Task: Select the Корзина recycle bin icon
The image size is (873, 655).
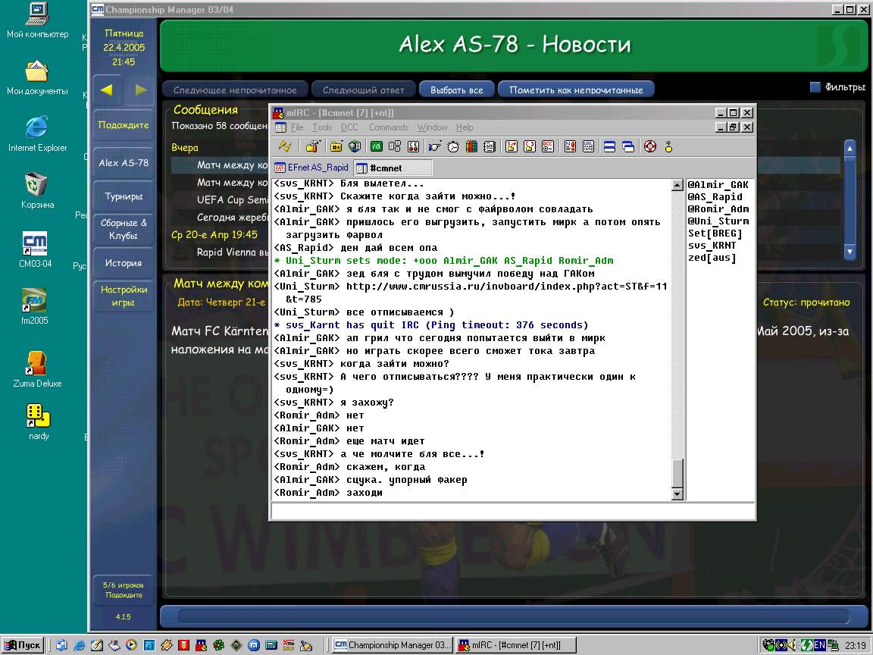Action: 37,191
